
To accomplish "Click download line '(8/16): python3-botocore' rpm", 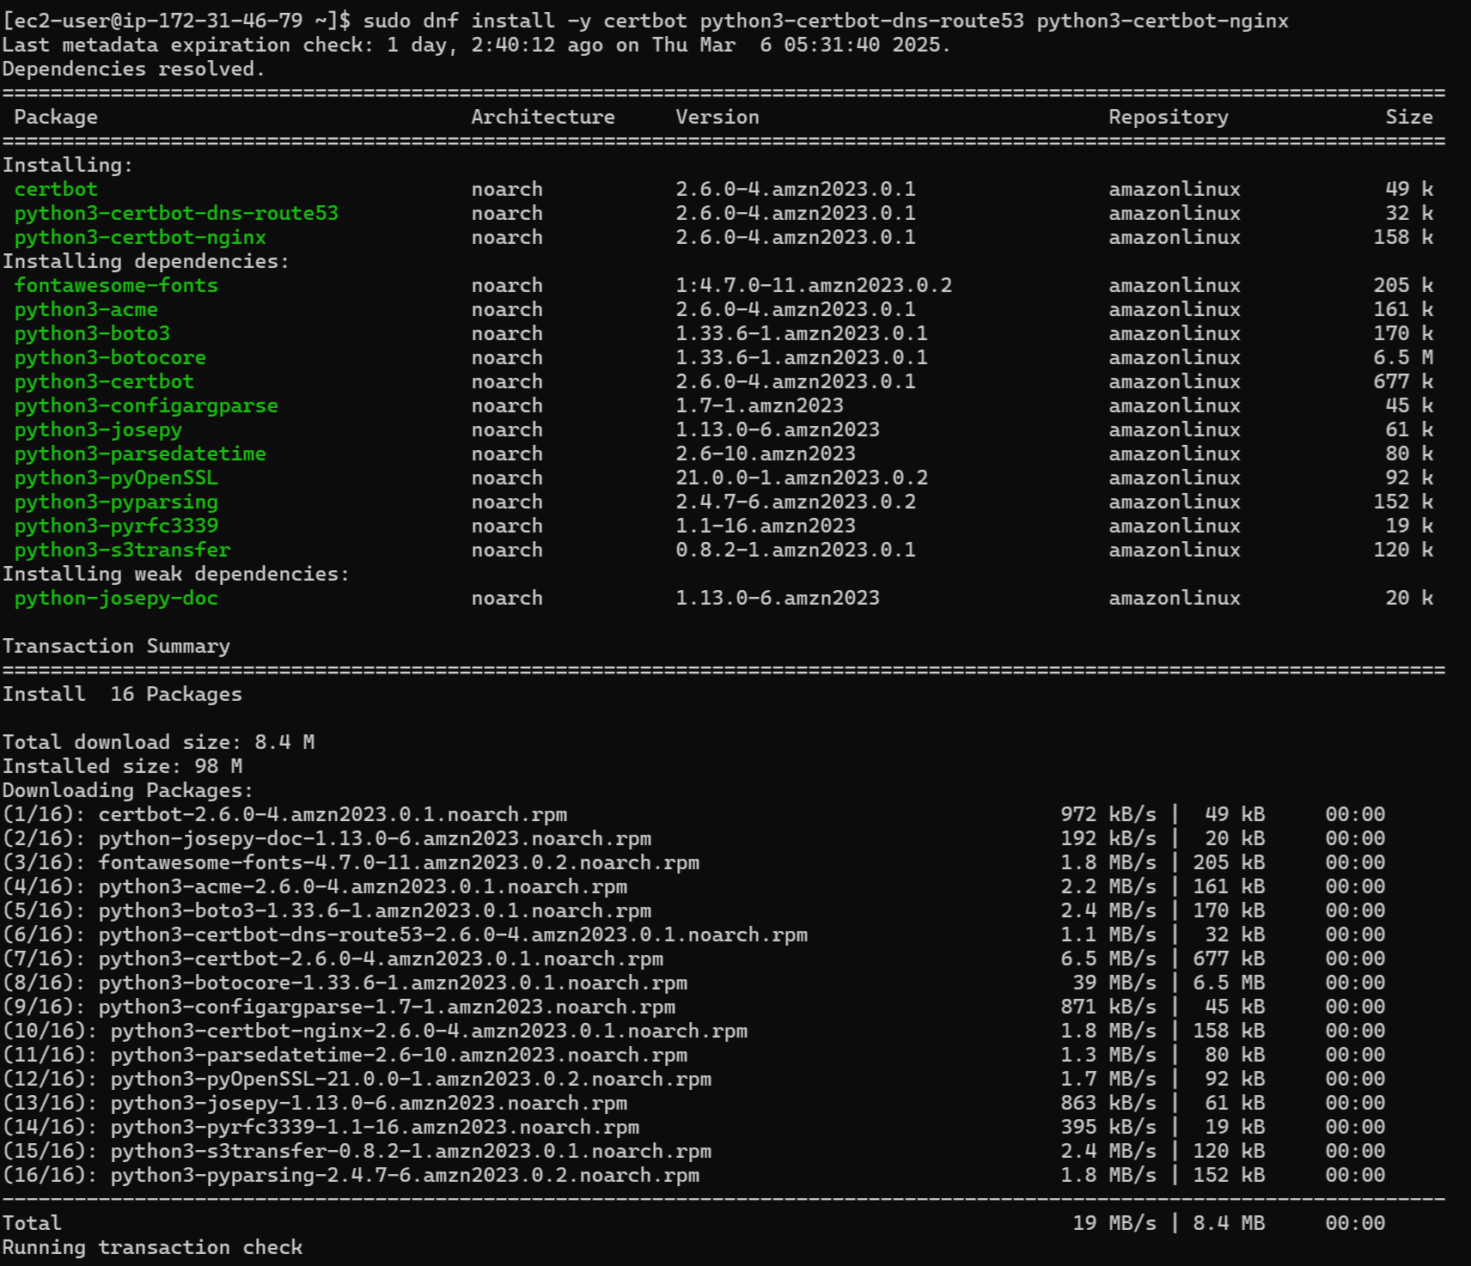I will (345, 983).
